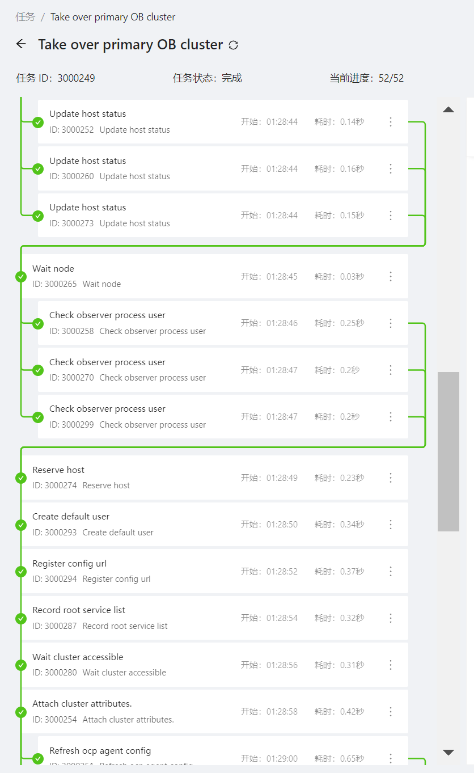474x773 pixels.
Task: Click the green status check for Wait cluster accessible
Action: coord(21,665)
